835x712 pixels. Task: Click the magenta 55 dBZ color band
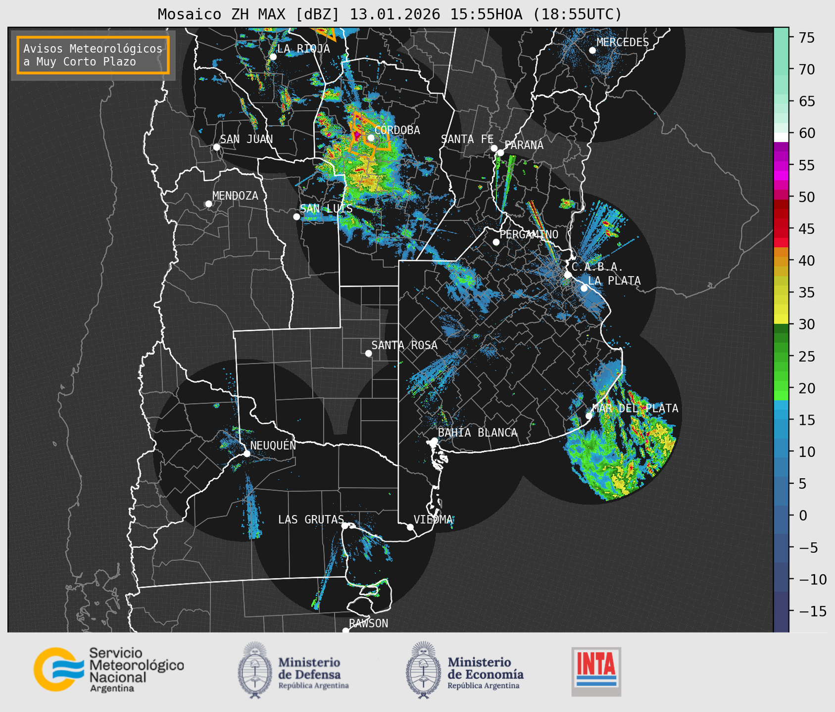pyautogui.click(x=781, y=165)
